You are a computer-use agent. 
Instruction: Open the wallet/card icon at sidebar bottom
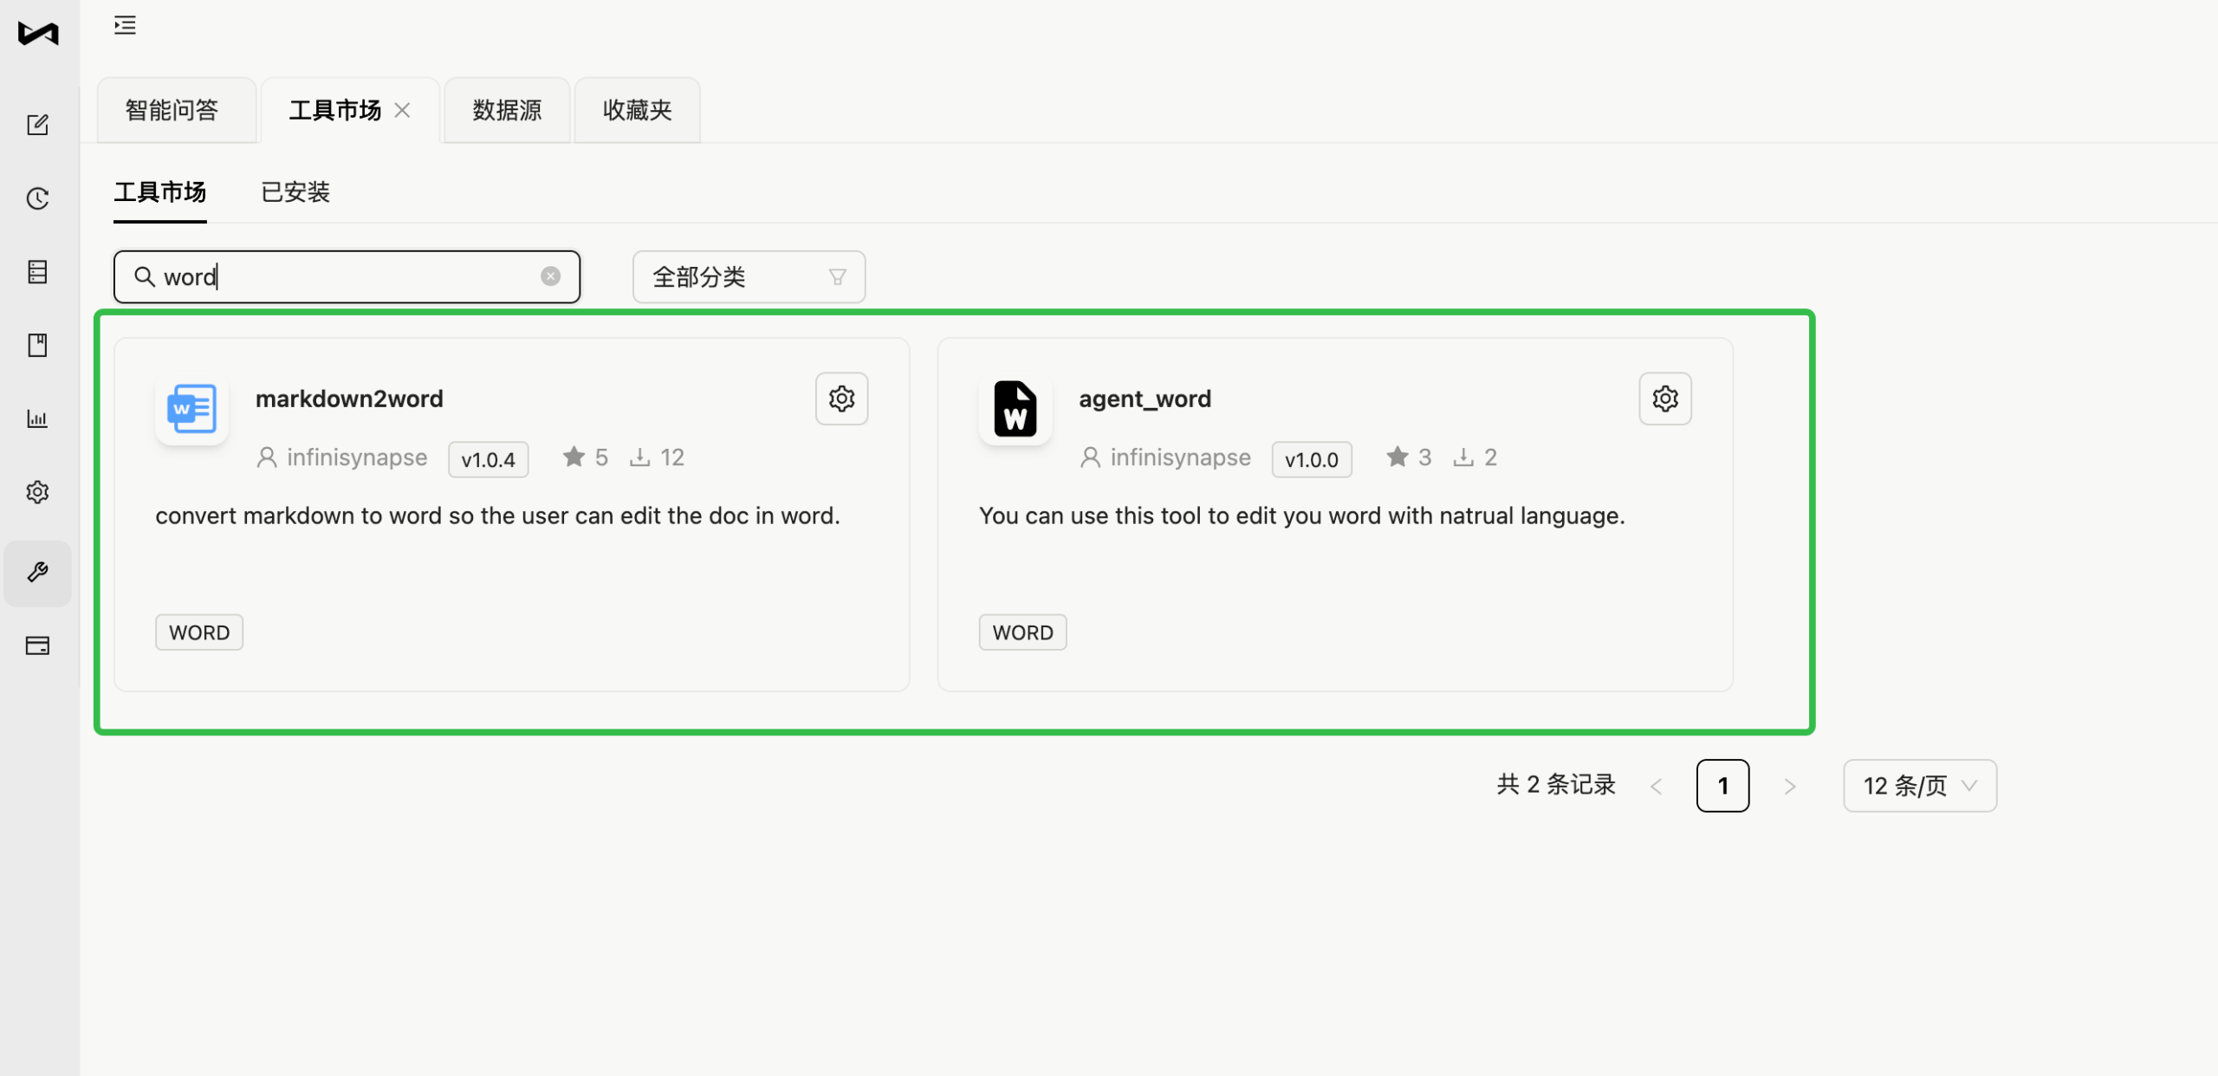(x=37, y=645)
